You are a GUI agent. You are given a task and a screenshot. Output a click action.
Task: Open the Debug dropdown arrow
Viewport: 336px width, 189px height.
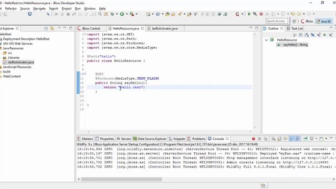coord(117,14)
